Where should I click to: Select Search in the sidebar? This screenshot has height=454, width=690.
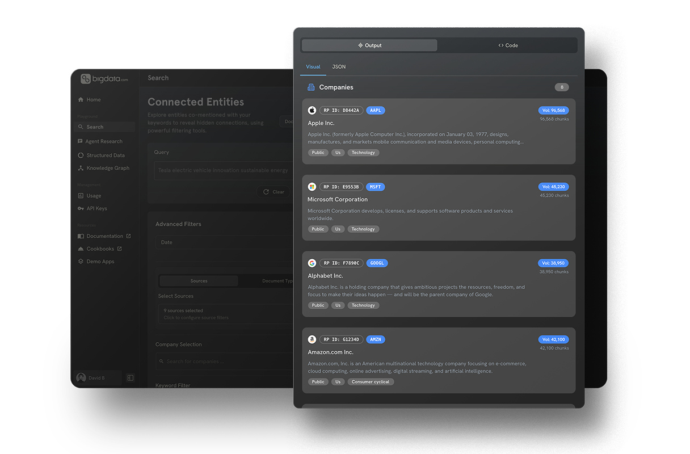[105, 127]
